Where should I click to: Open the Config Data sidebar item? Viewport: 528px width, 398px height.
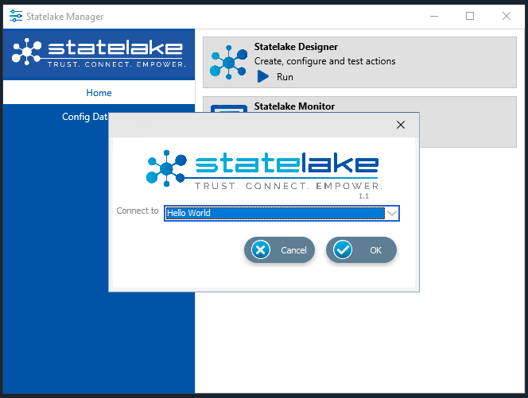[85, 117]
